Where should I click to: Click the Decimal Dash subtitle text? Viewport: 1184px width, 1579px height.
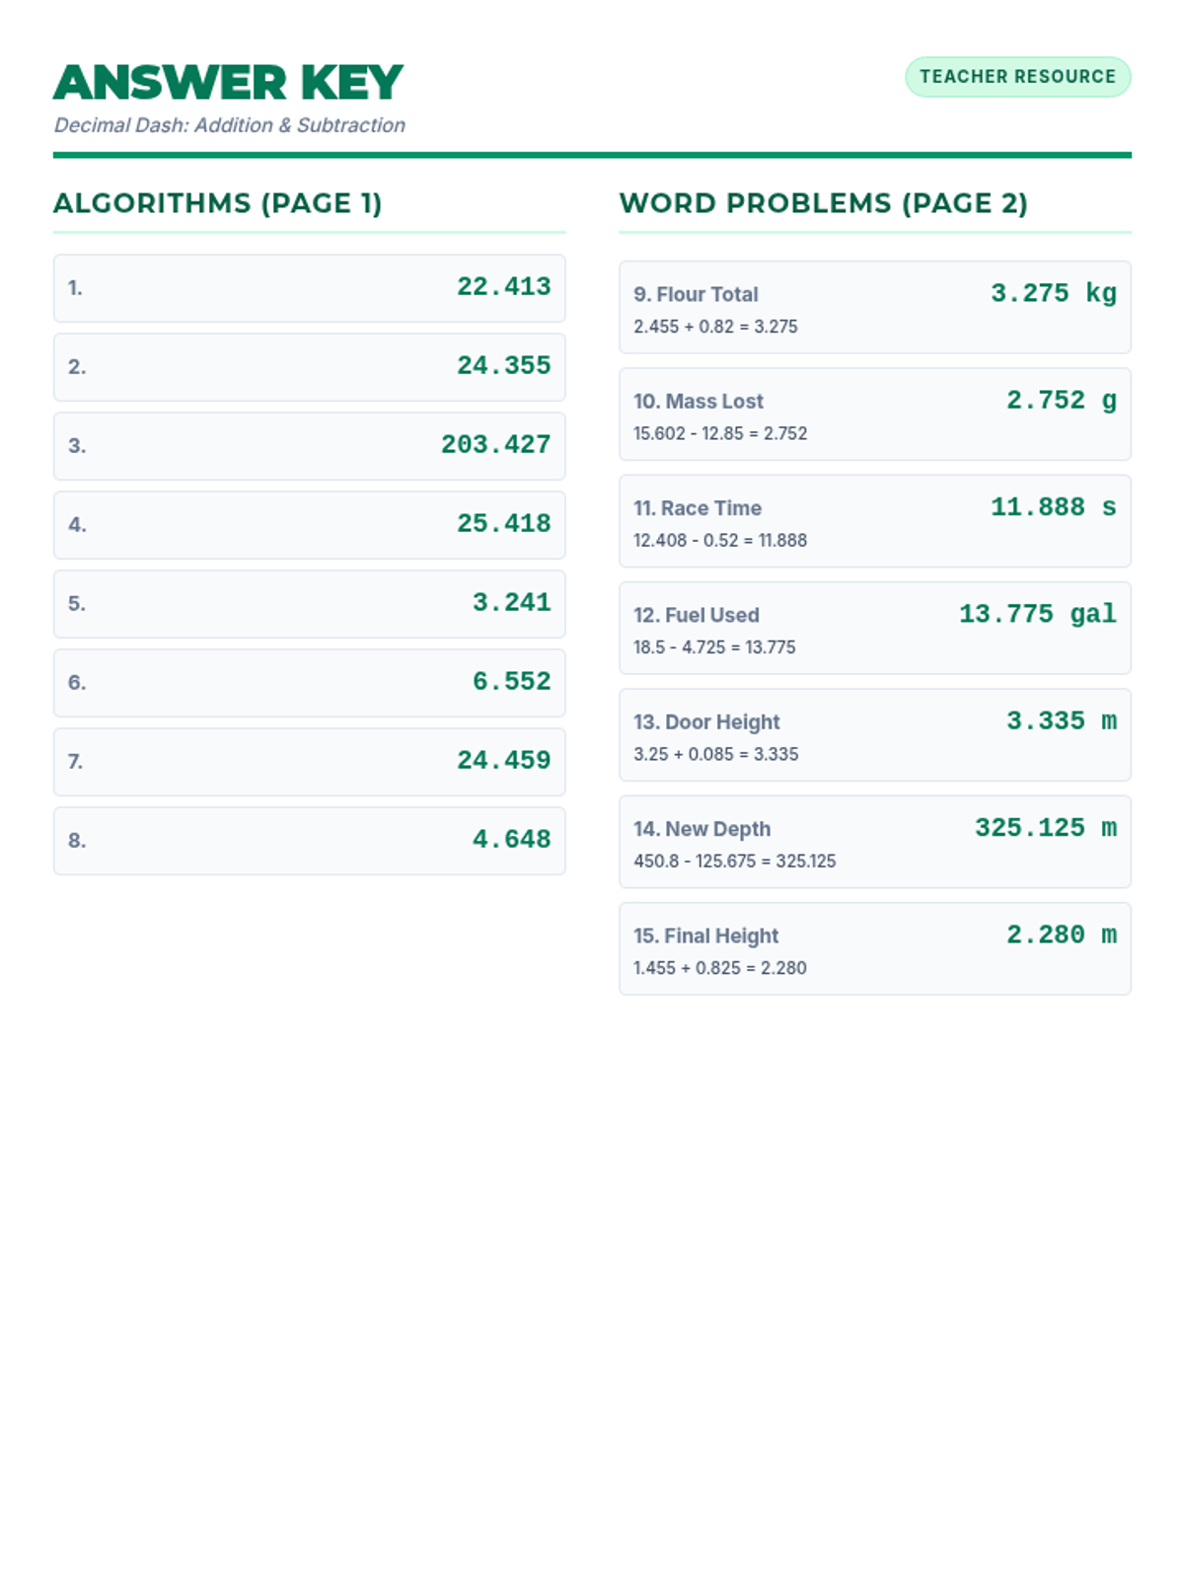pos(229,125)
